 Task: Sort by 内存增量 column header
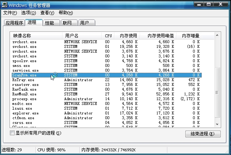tap(189, 36)
